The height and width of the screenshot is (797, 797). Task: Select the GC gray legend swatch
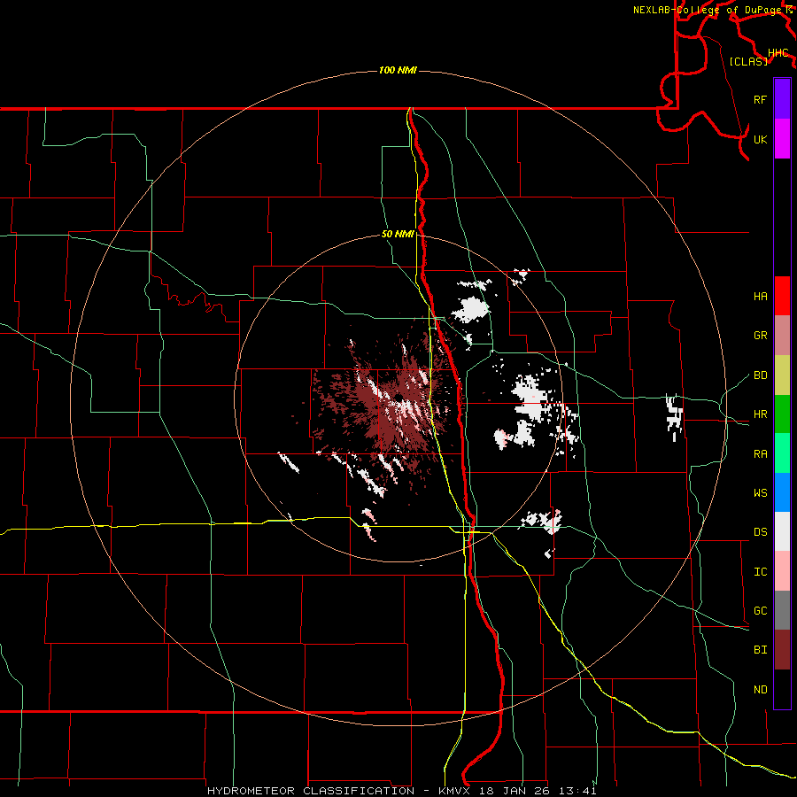coord(782,610)
